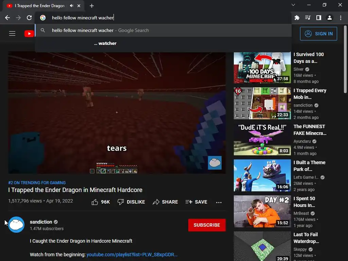Viewport: 348px width, 261px height.
Task: Close the Ender Dragon tab
Action: pos(79,6)
